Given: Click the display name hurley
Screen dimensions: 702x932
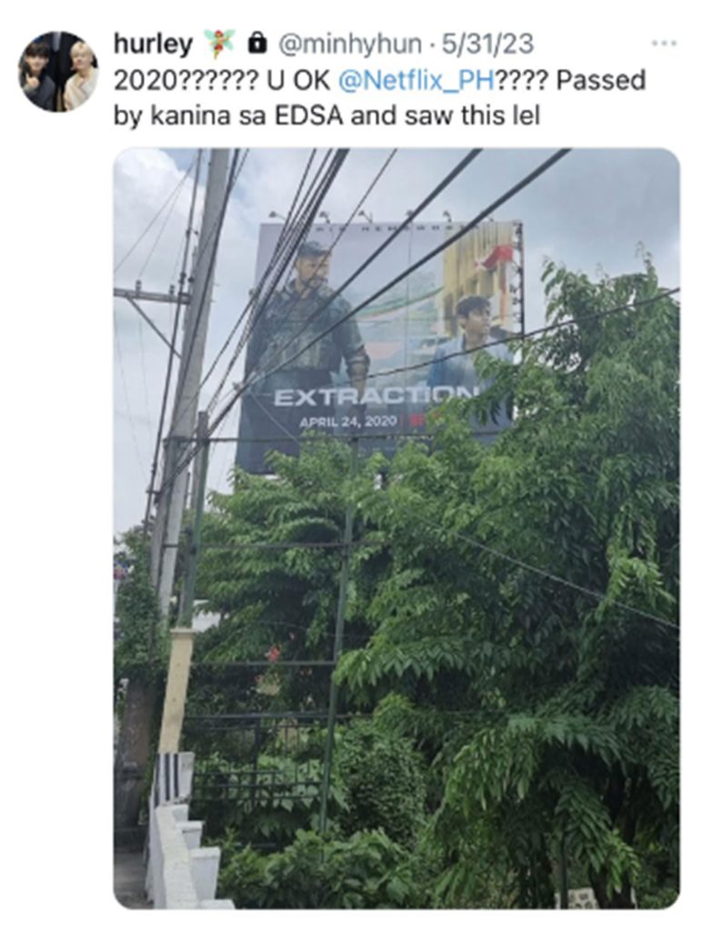Looking at the screenshot, I should click(153, 44).
